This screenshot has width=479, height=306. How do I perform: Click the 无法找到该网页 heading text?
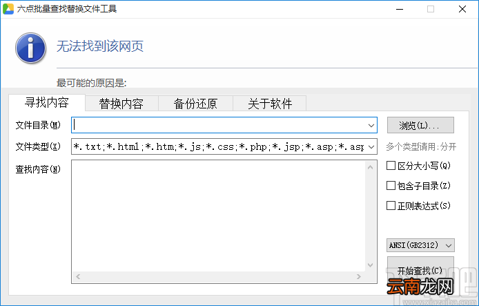coord(100,46)
